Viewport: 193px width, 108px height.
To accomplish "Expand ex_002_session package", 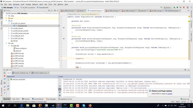I will pyautogui.click(x=9, y=28).
